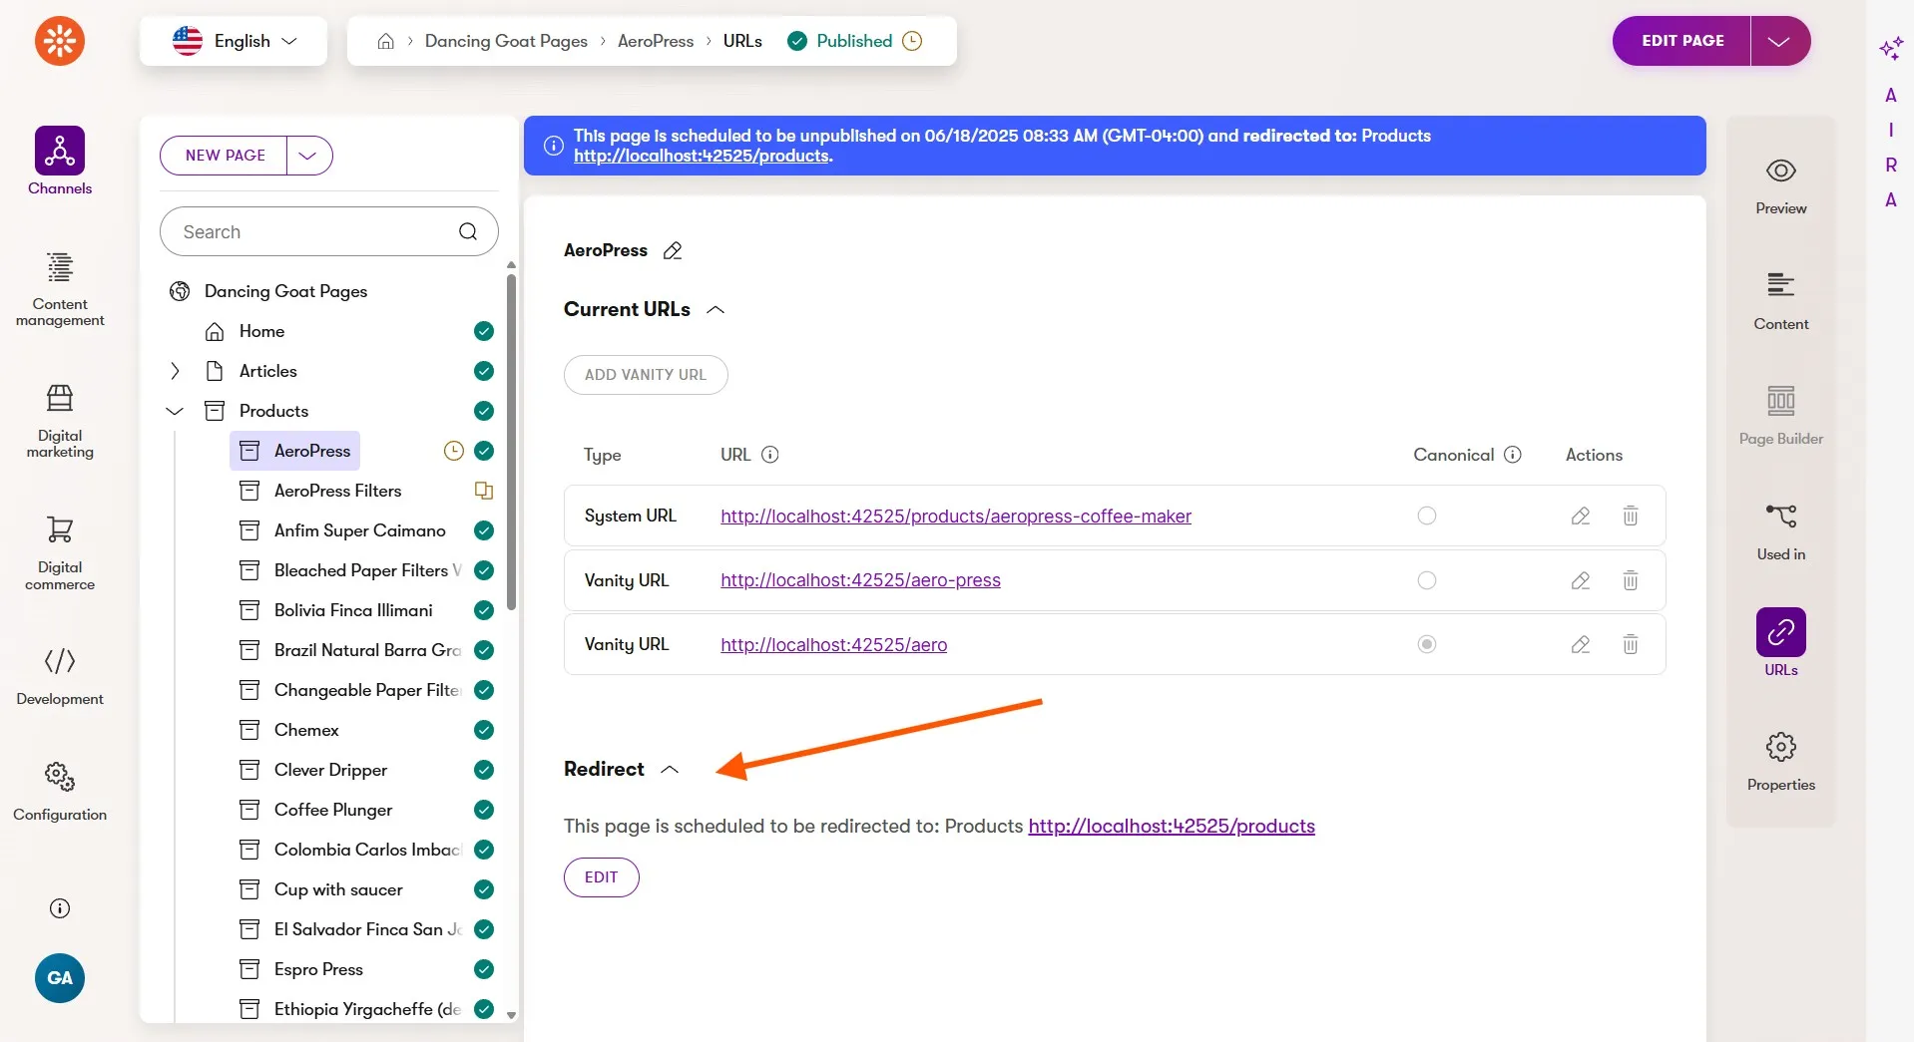Open the Properties tab
This screenshot has height=1042, width=1914.
coord(1781,762)
